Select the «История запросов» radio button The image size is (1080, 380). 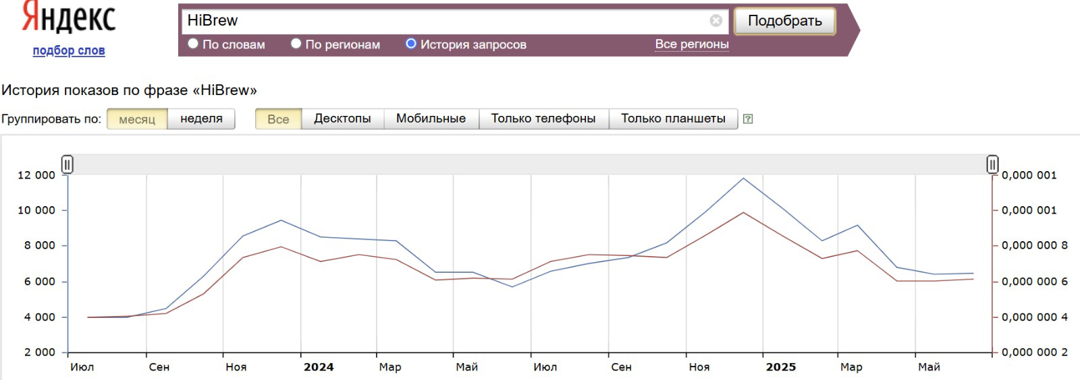click(x=410, y=44)
